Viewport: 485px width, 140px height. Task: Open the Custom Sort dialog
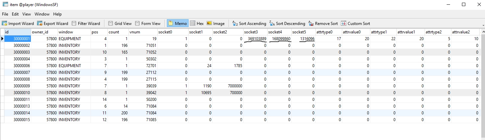point(355,24)
